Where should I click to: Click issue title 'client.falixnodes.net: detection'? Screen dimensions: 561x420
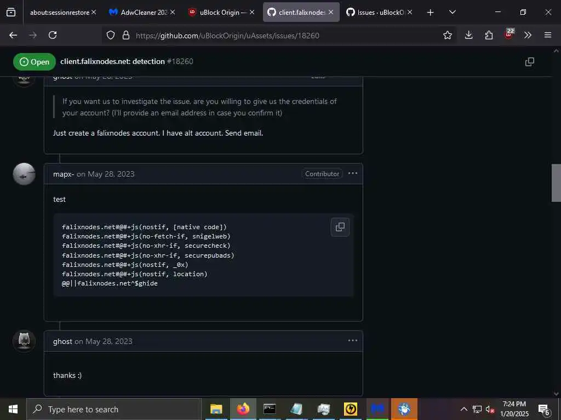(112, 61)
